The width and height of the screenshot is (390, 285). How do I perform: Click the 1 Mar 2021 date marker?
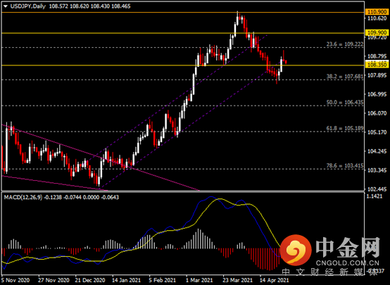(200, 280)
